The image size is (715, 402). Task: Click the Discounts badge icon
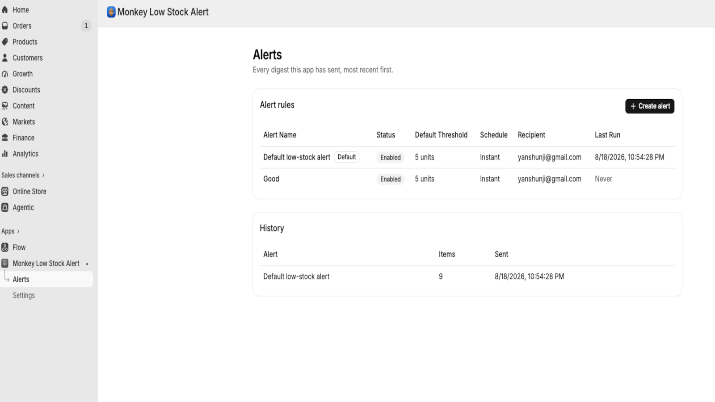coord(5,90)
